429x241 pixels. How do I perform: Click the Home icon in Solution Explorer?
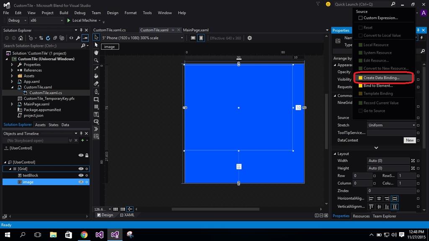pyautogui.click(x=21, y=38)
